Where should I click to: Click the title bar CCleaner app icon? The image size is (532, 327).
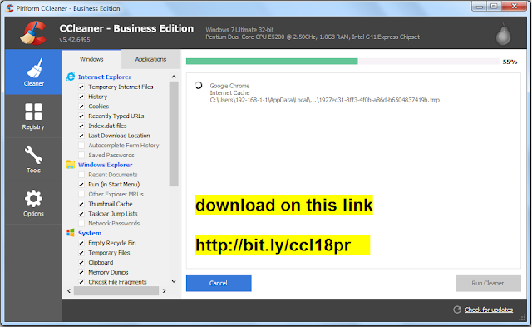click(x=10, y=8)
